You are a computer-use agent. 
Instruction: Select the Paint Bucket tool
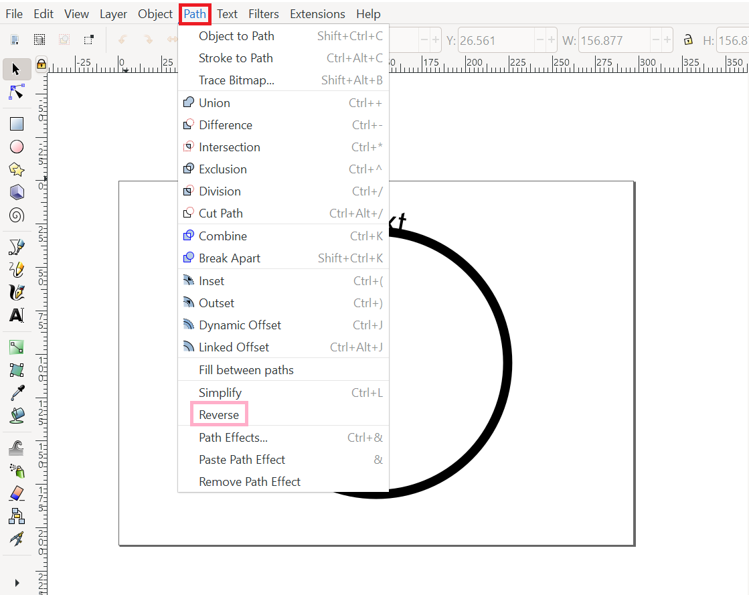pos(16,416)
